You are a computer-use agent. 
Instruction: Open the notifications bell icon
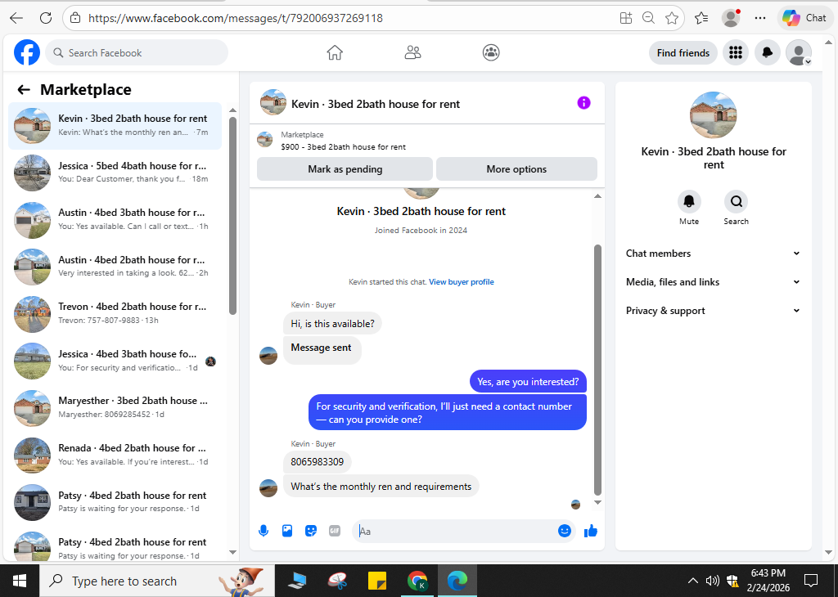pyautogui.click(x=767, y=52)
